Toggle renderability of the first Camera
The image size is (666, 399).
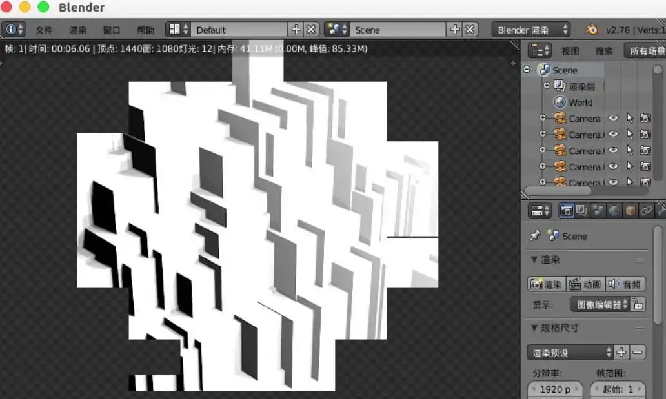coord(644,119)
